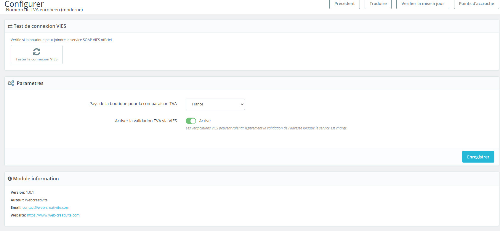
Task: Click the Test de connexion VIES heading text
Action: (x=40, y=26)
